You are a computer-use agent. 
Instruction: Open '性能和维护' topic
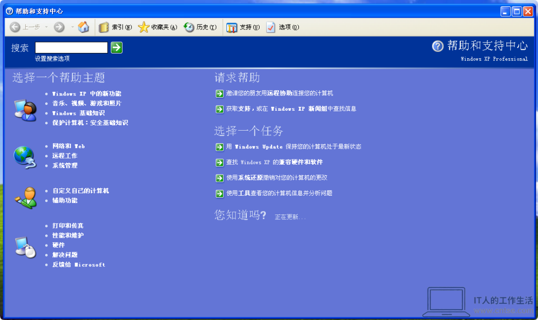click(68, 236)
